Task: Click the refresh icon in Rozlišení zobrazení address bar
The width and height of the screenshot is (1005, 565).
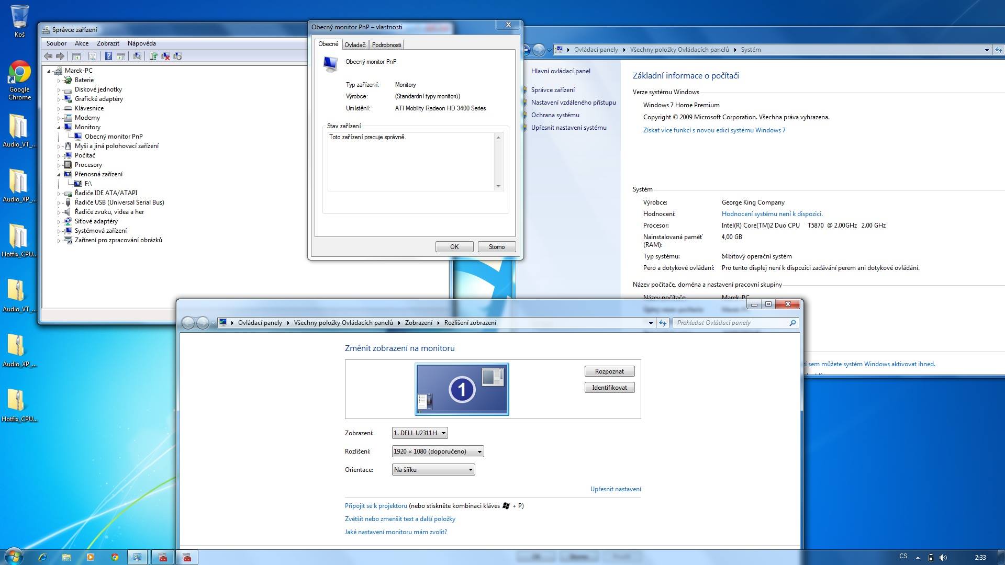Action: tap(663, 323)
